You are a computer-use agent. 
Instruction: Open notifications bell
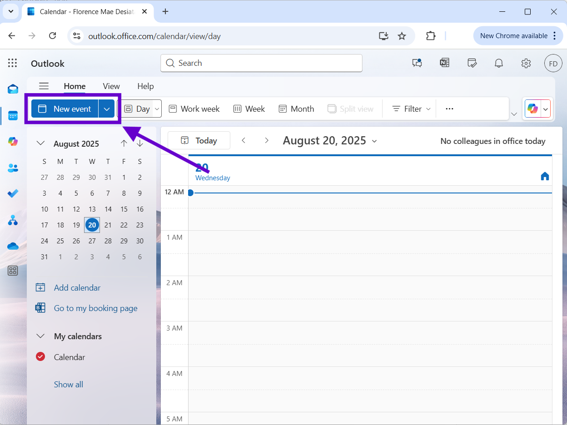pos(499,63)
